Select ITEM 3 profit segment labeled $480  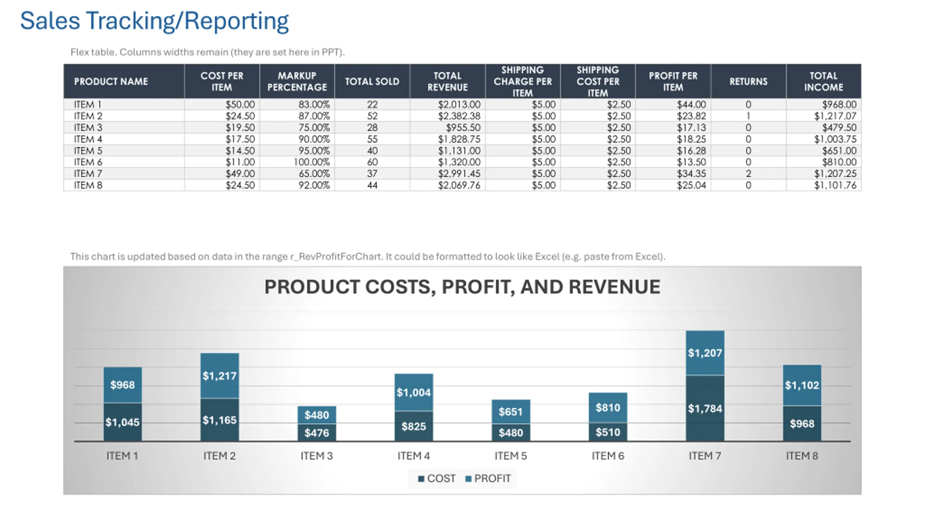coord(317,415)
